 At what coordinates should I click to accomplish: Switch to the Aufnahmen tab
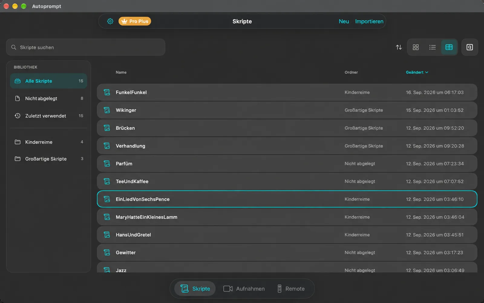(244, 289)
